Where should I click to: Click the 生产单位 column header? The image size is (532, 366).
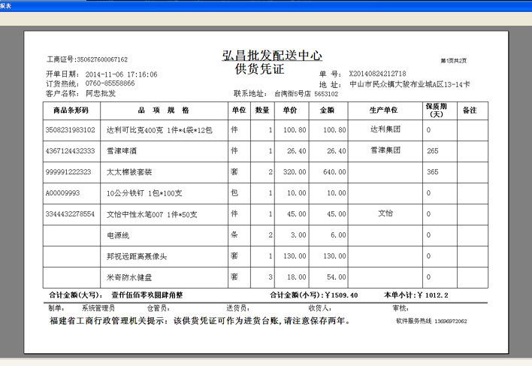[384, 110]
